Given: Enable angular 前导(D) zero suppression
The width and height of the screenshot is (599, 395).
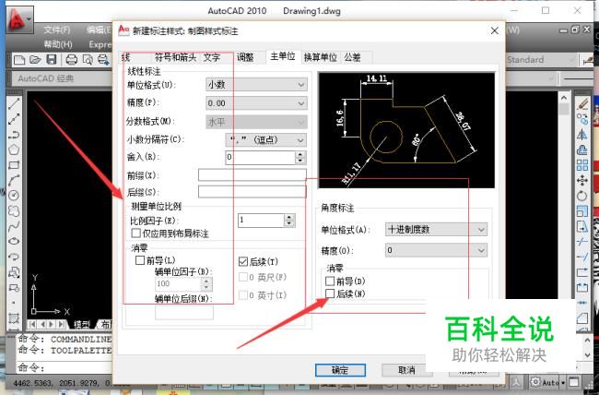Looking at the screenshot, I should (x=330, y=281).
